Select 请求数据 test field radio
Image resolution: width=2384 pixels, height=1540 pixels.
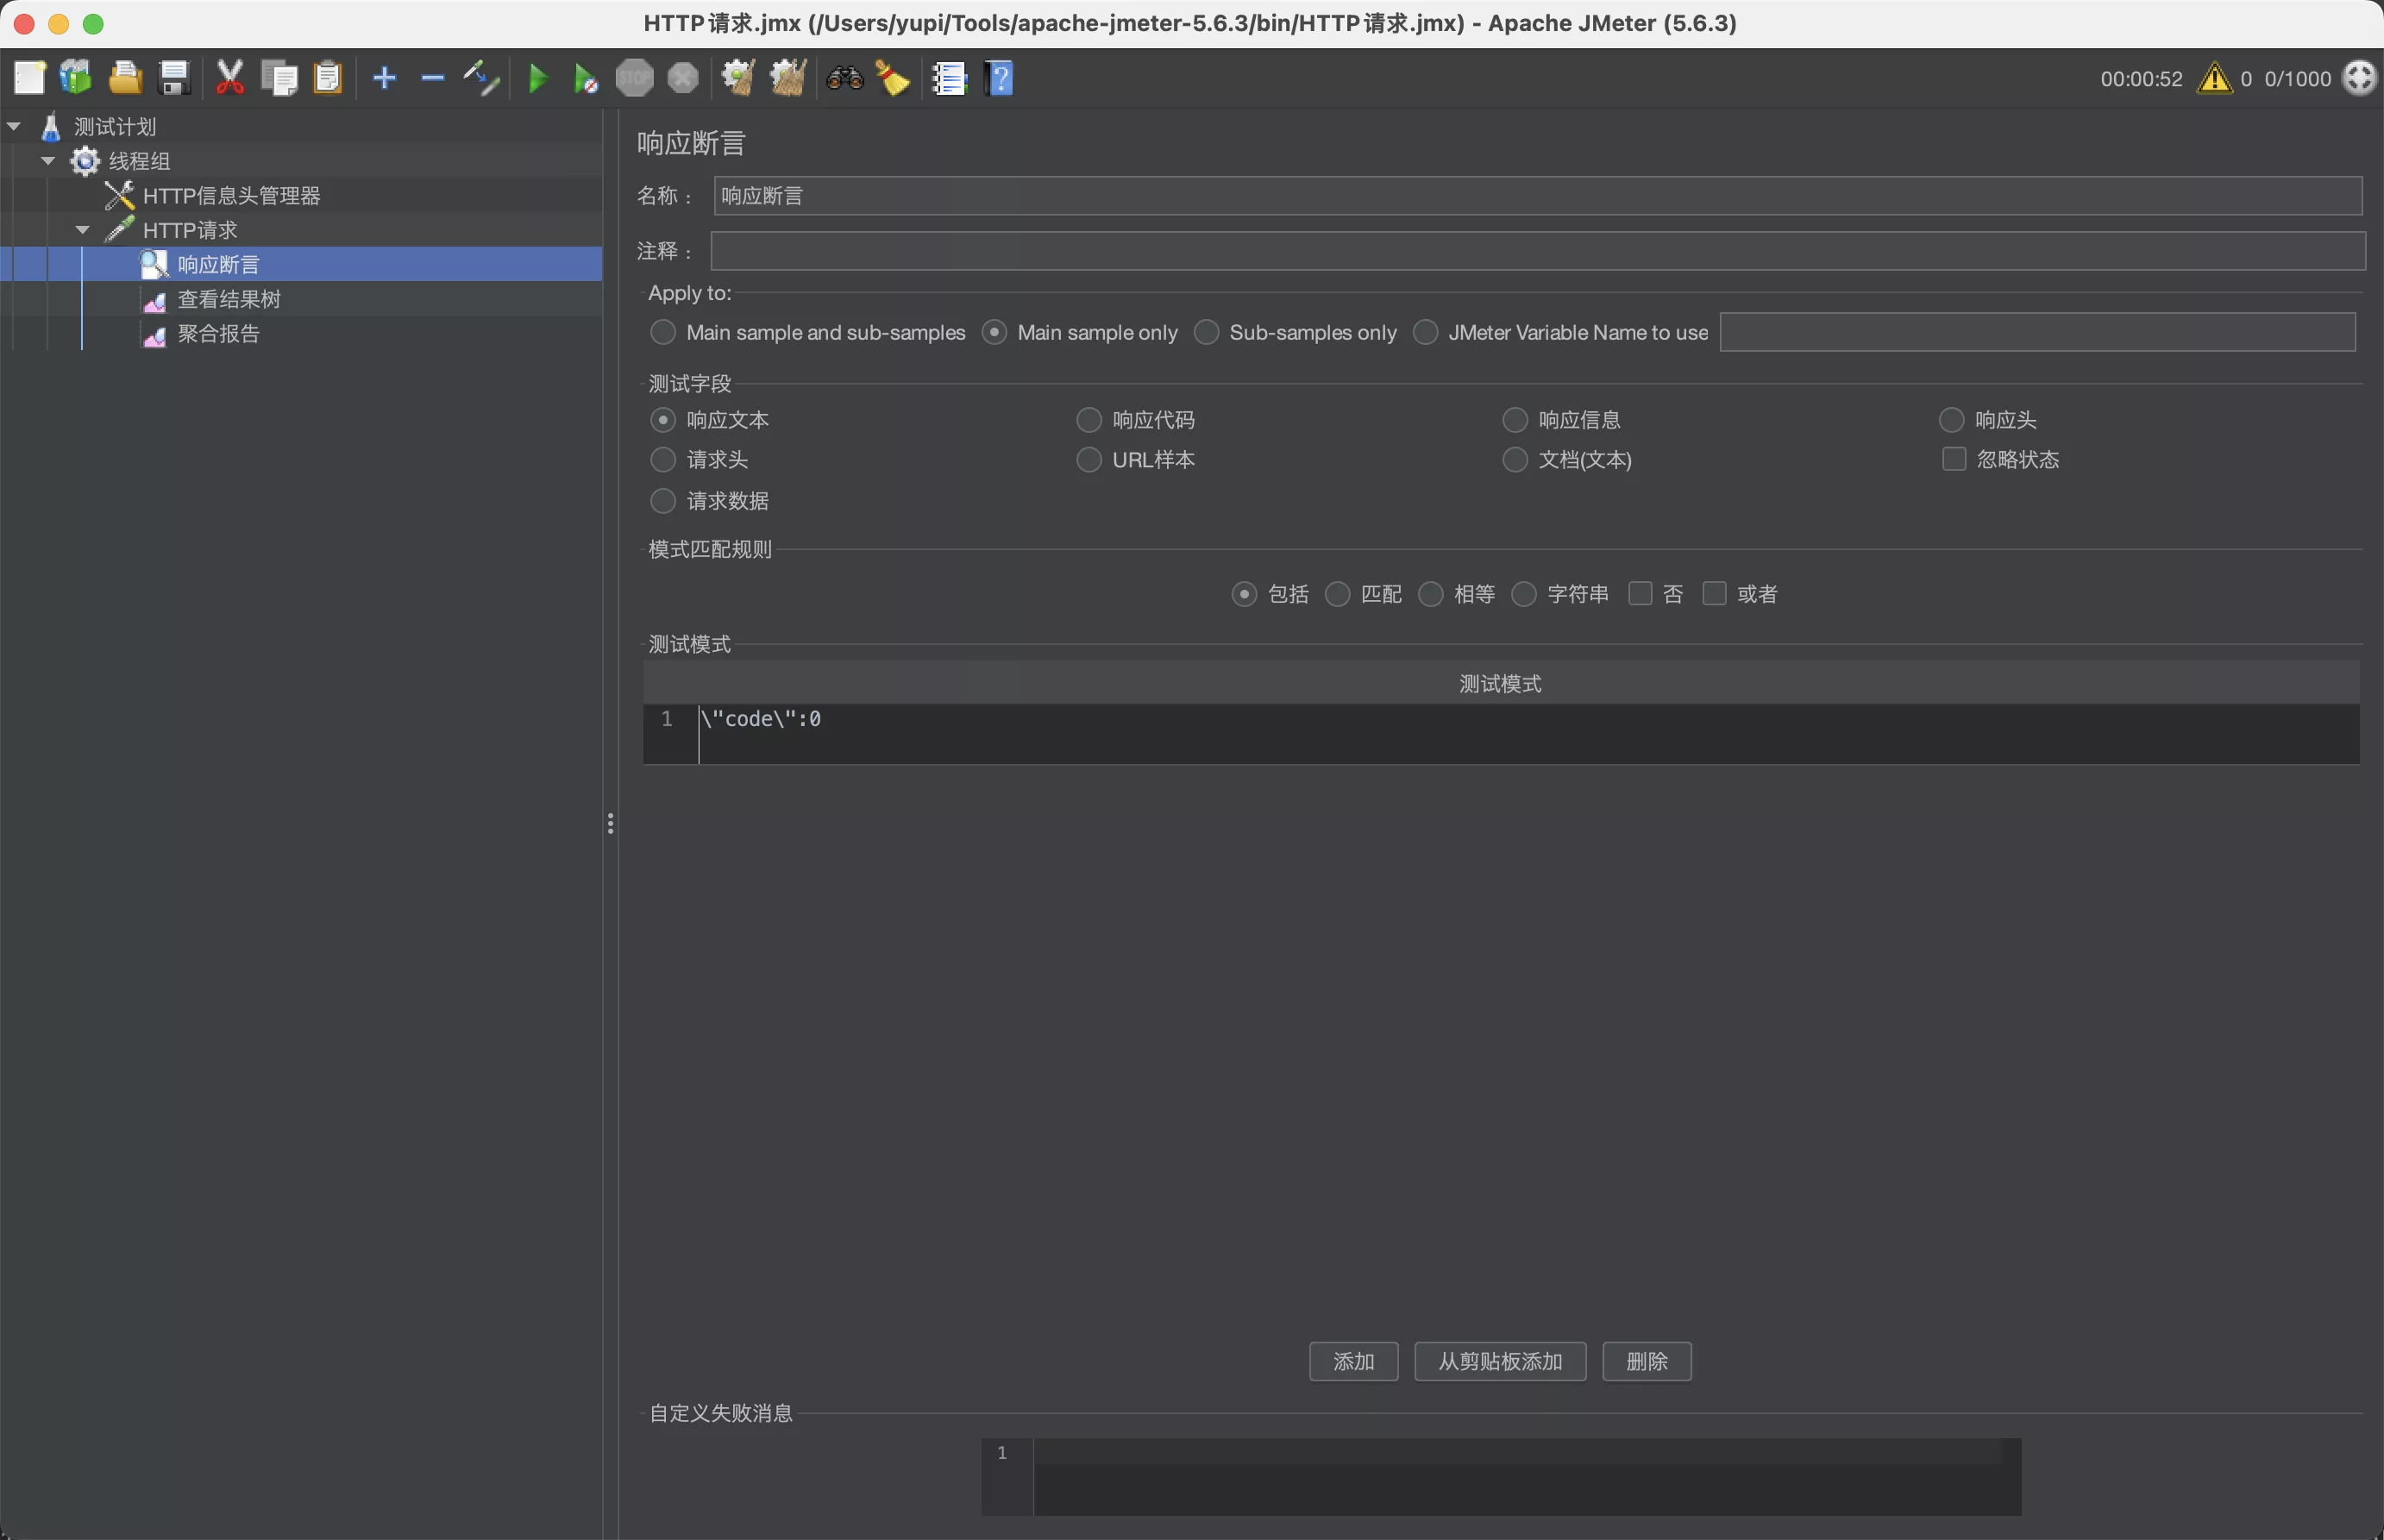(662, 501)
